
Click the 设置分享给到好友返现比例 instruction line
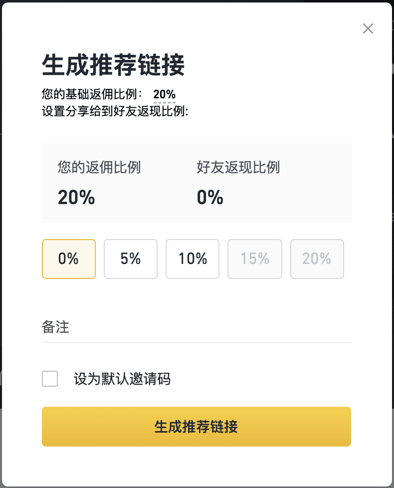point(115,111)
